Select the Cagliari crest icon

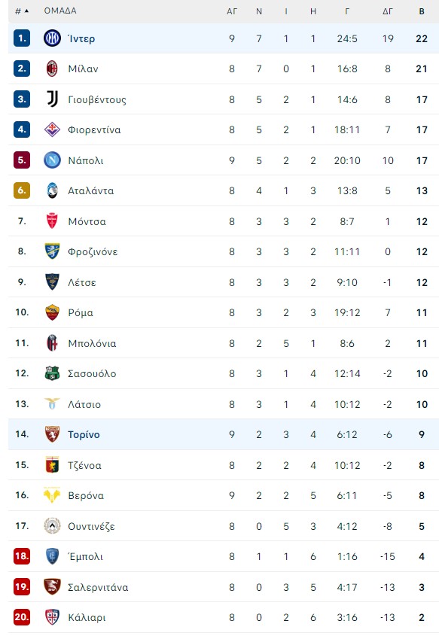point(52,617)
